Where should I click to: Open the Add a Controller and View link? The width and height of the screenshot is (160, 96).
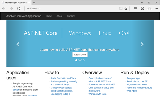tap(63, 78)
